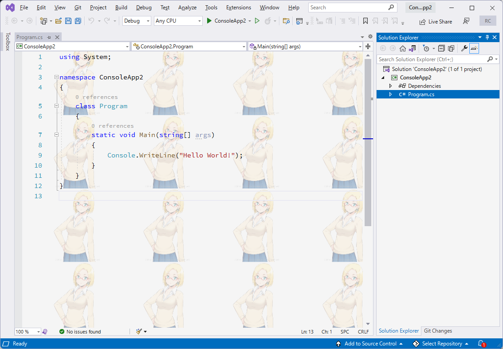Screen dimensions: 503x349
Task: Open the Main(string[] args) member dropdown
Action: point(305,47)
